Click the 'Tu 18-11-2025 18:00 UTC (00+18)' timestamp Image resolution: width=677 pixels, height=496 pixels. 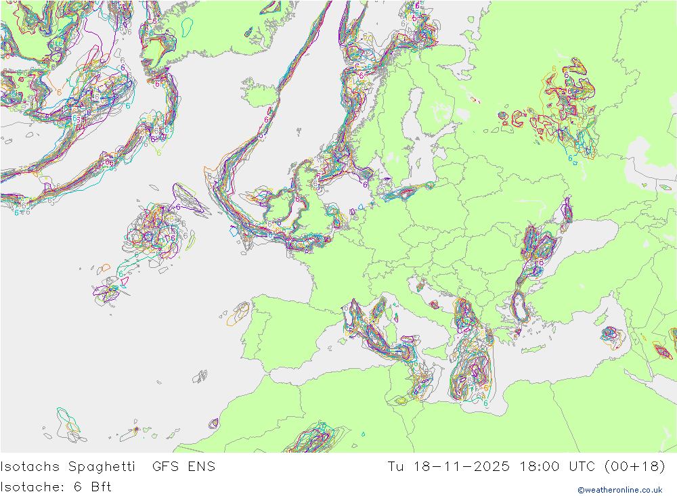[x=526, y=467]
